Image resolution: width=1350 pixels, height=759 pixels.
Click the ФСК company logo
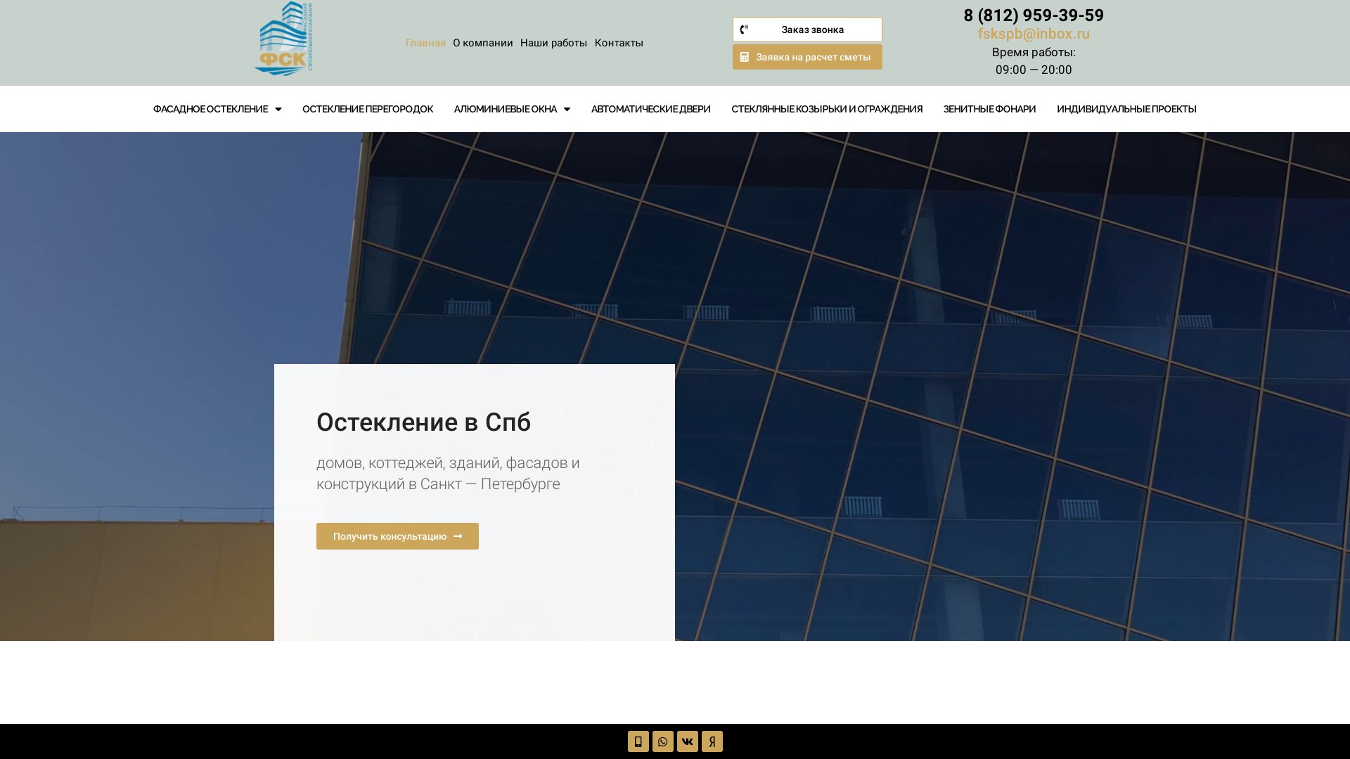click(283, 39)
